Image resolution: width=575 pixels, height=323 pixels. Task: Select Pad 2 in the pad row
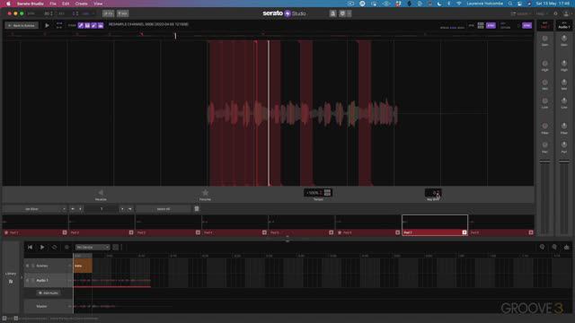(102, 225)
